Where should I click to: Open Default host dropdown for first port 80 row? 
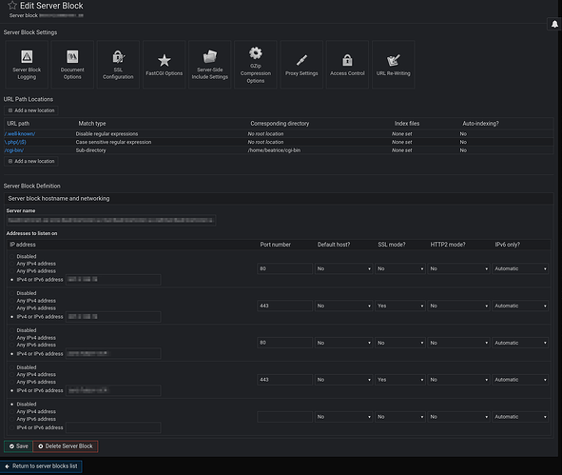pyautogui.click(x=343, y=268)
